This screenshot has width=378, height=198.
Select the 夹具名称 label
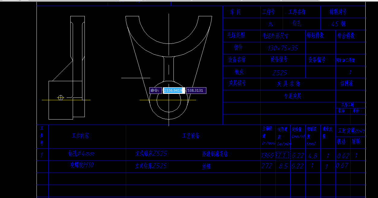pyautogui.click(x=289, y=84)
